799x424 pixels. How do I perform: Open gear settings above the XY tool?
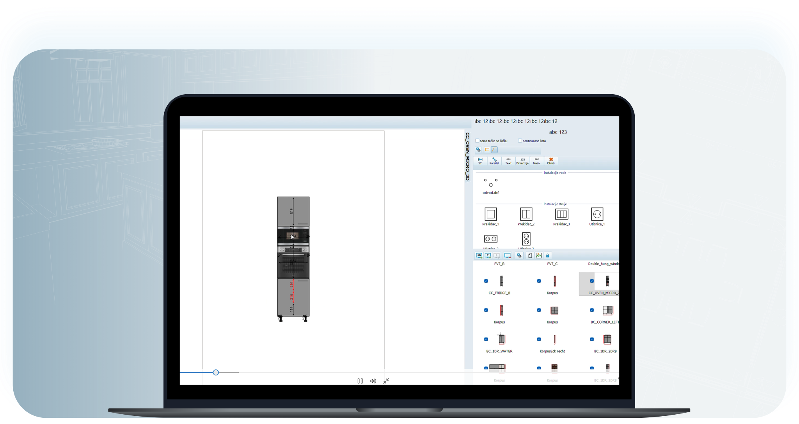pos(478,150)
